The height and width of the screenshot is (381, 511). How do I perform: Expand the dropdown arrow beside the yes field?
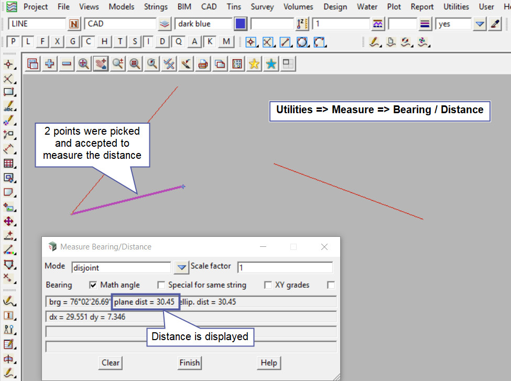[x=480, y=24]
